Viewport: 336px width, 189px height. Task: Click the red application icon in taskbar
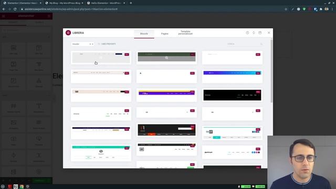point(9,187)
